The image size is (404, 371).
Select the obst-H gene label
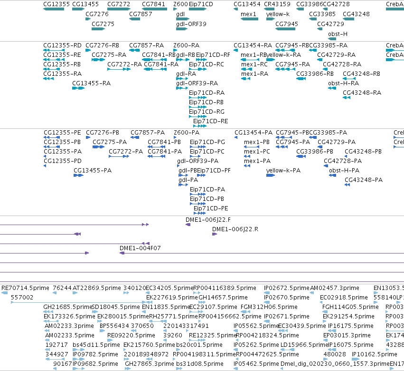pyautogui.click(x=338, y=34)
